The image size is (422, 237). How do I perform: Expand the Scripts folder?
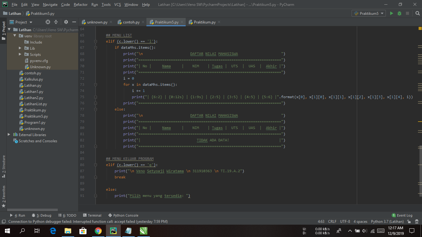pos(20,54)
